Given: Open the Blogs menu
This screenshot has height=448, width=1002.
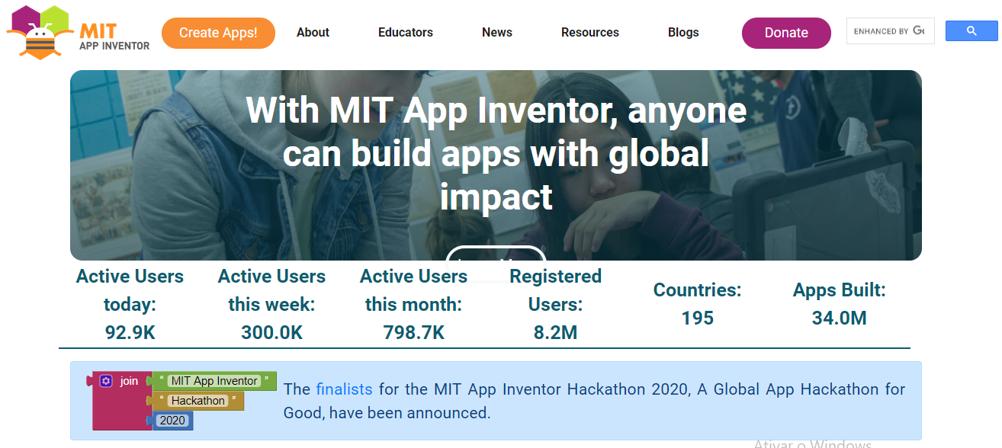Looking at the screenshot, I should point(683,33).
